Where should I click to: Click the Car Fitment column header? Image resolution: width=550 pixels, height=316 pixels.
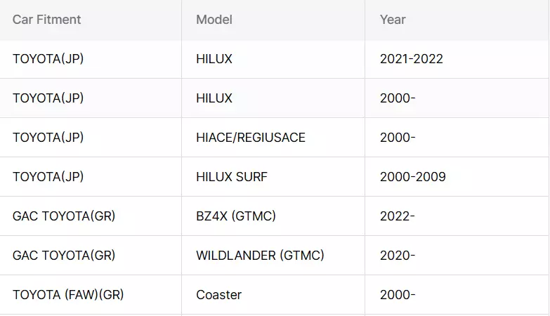click(91, 20)
